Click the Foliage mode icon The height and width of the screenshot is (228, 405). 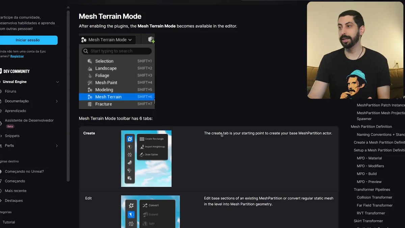(90, 76)
